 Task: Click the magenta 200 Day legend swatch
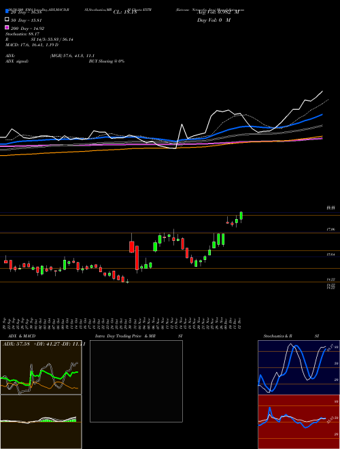point(7,27)
